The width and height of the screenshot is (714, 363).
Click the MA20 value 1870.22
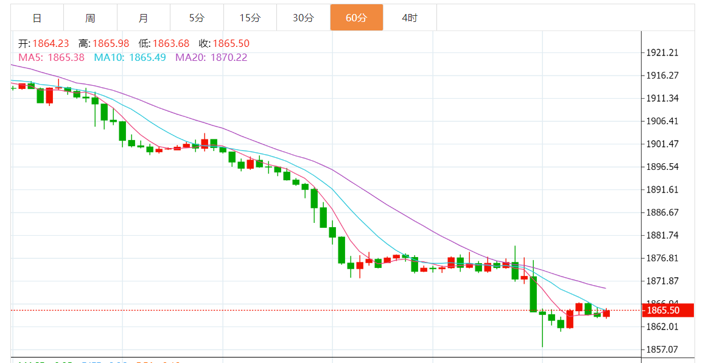coord(229,57)
